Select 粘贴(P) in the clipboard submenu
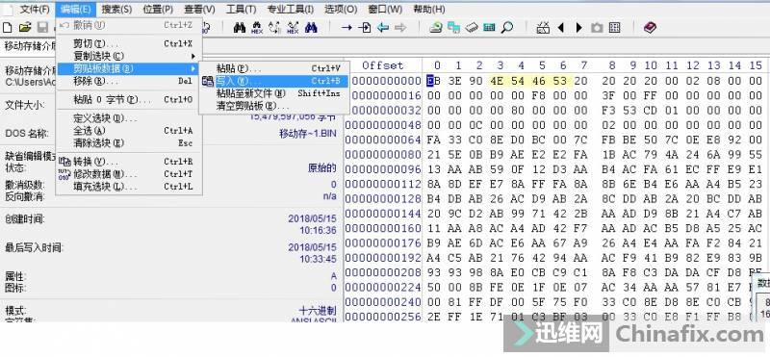 [274, 68]
